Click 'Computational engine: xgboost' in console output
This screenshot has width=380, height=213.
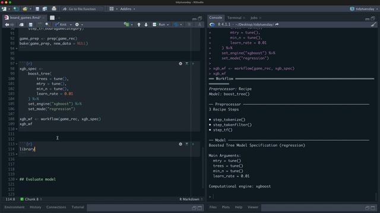coord(240,186)
